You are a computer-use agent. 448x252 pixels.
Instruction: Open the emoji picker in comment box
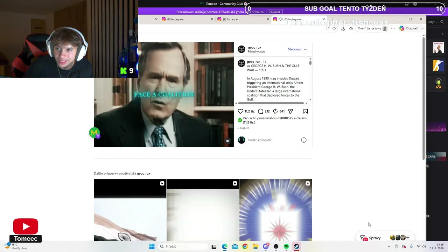pos(304,140)
